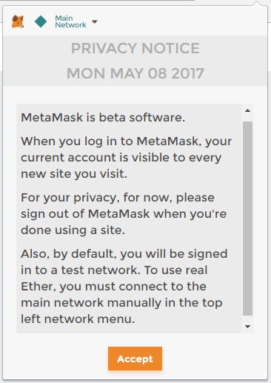
Task: Click the word 'Ether' in the notice
Action: [x=37, y=287]
